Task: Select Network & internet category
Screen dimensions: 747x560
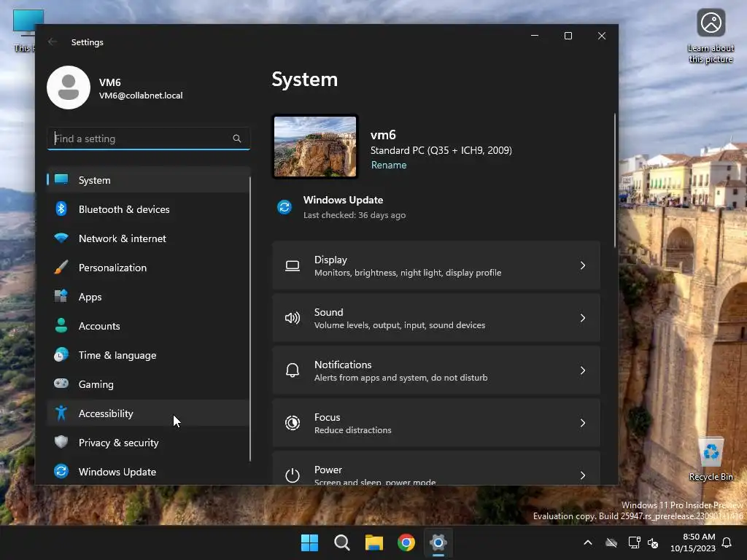Action: point(147,238)
